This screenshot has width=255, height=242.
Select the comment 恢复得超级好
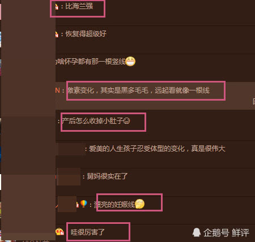86,34
